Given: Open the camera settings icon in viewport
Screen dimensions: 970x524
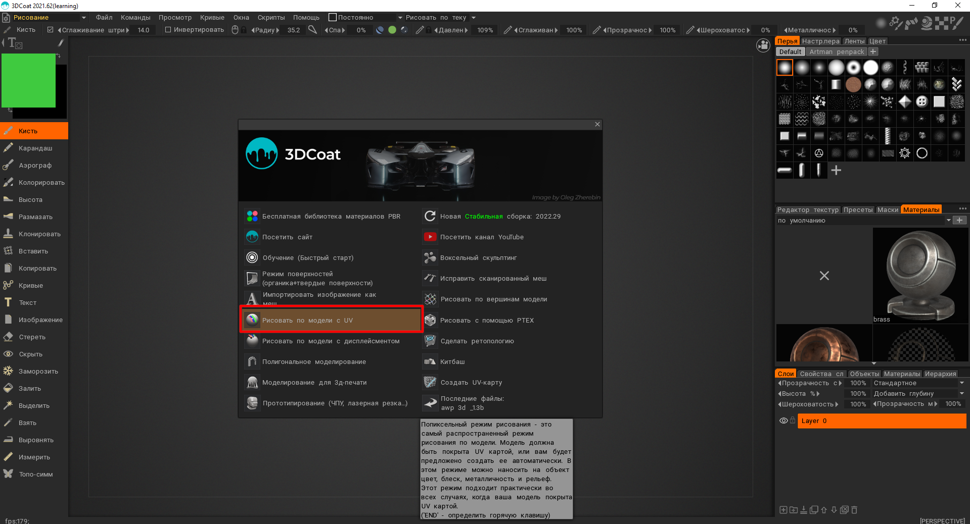Looking at the screenshot, I should [763, 45].
